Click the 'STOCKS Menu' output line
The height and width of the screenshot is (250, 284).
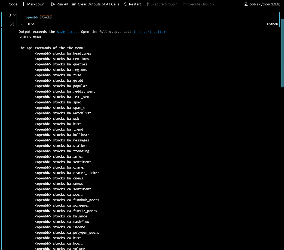point(30,37)
